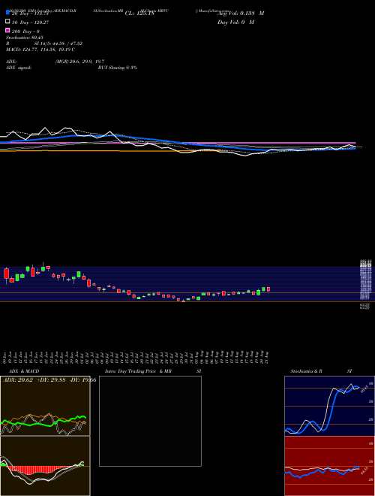Click the empty intraday price chart box

coord(150,421)
